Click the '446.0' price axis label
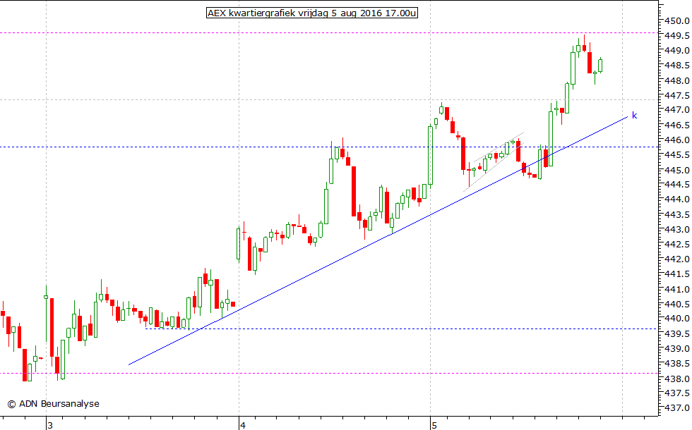Screen dimensions: 692x430 click(677, 140)
